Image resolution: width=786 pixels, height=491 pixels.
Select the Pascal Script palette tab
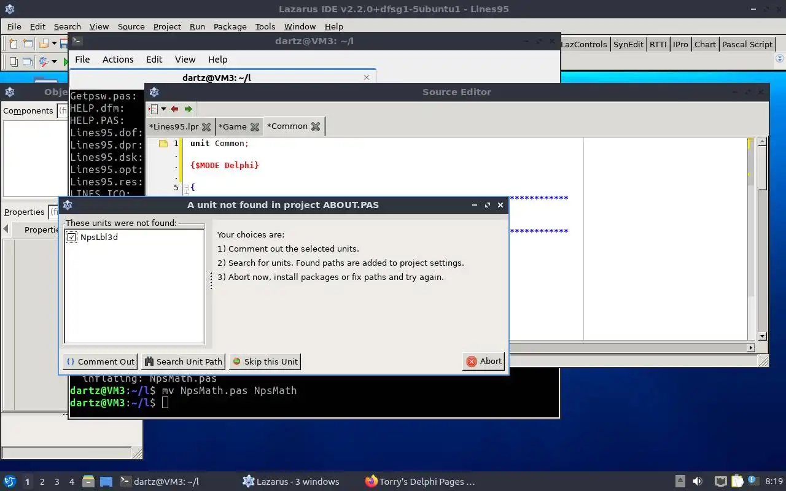747,44
